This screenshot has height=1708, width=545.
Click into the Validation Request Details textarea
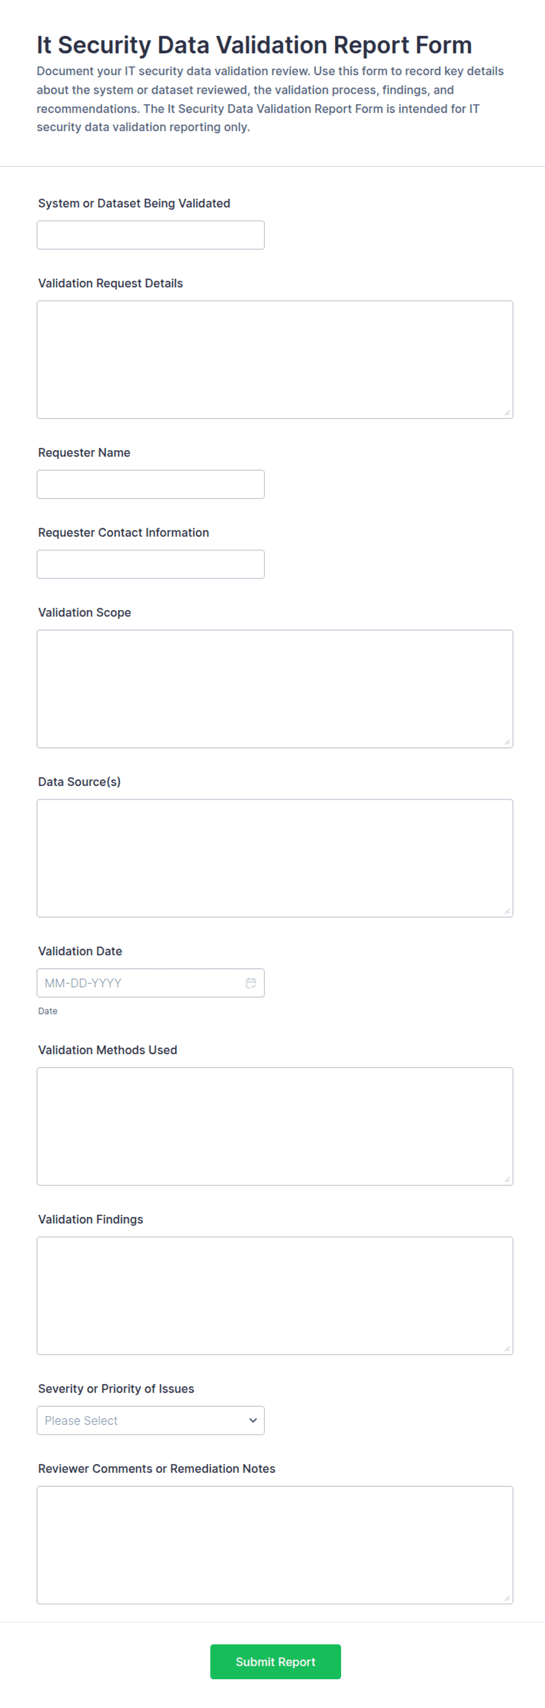(274, 359)
